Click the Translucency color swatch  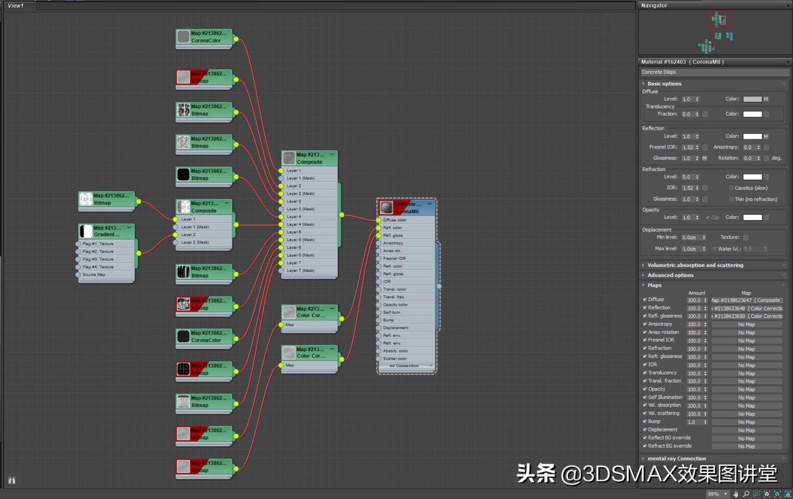[x=752, y=114]
